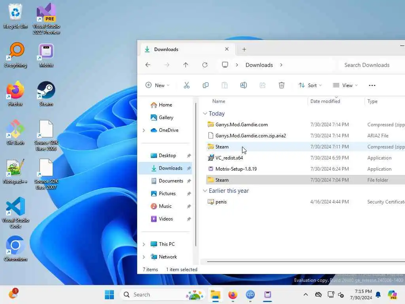Open the View layout dropdown
The height and width of the screenshot is (304, 405).
pos(345,85)
